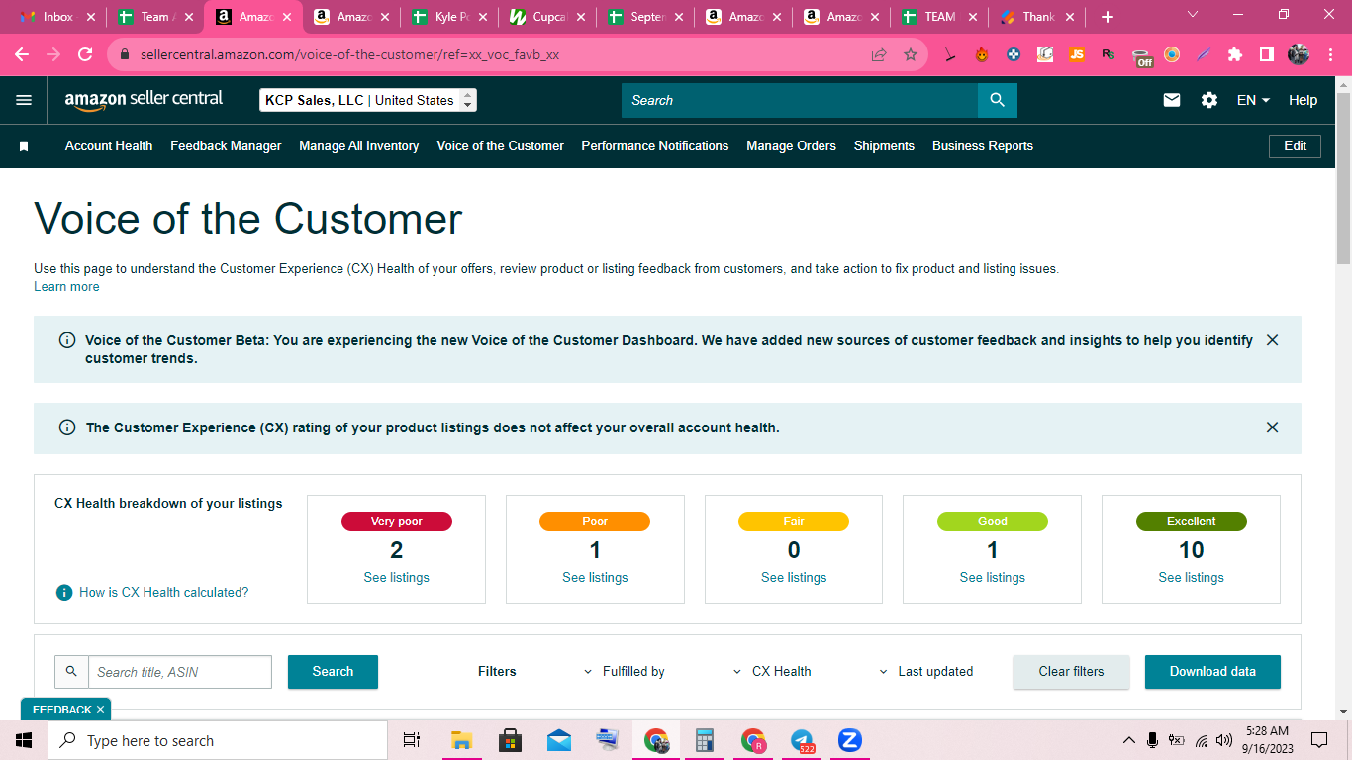The width and height of the screenshot is (1352, 760).
Task: Dismiss the CX rating account health banner
Action: pyautogui.click(x=1273, y=427)
